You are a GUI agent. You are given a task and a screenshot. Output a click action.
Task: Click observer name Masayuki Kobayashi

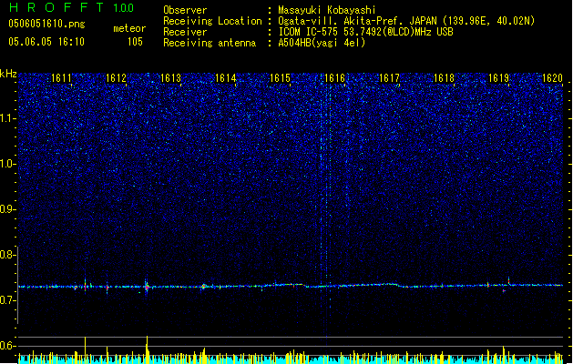click(327, 10)
